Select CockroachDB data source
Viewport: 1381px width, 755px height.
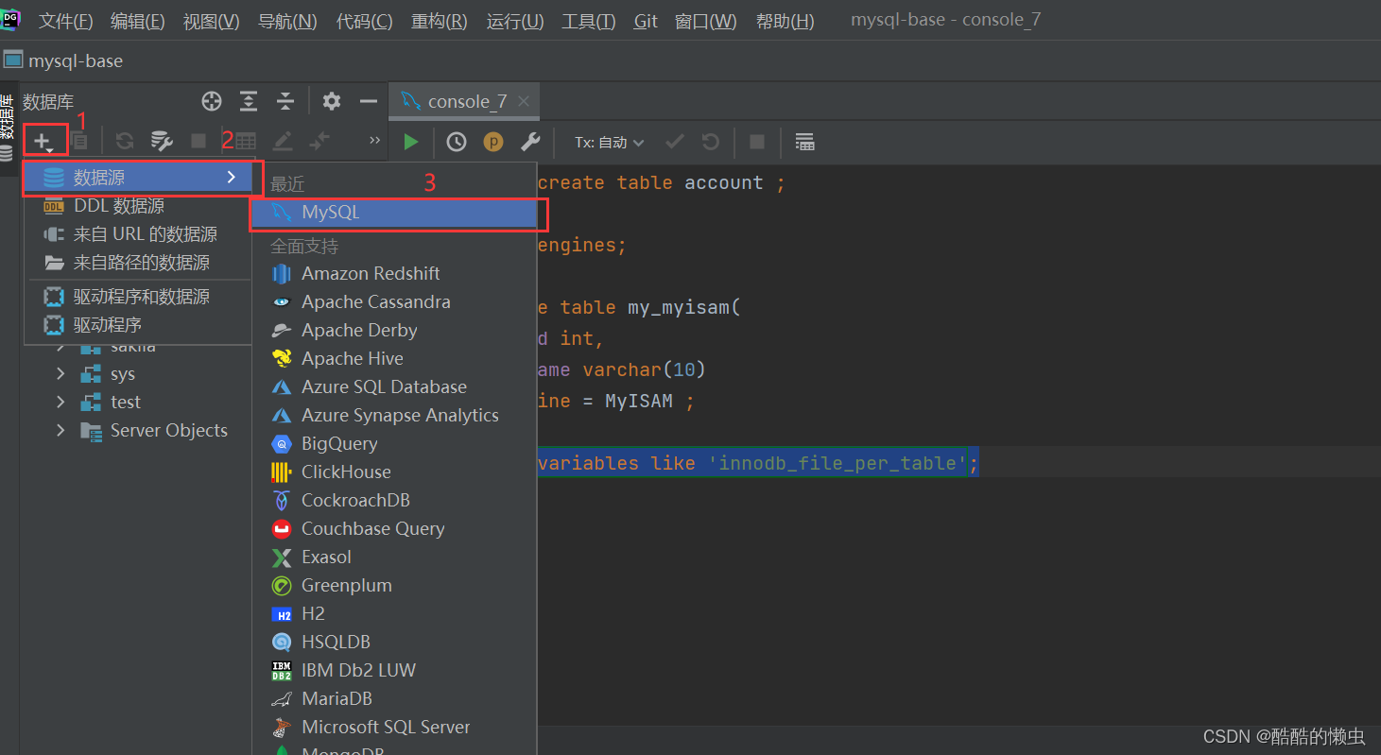[394, 500]
